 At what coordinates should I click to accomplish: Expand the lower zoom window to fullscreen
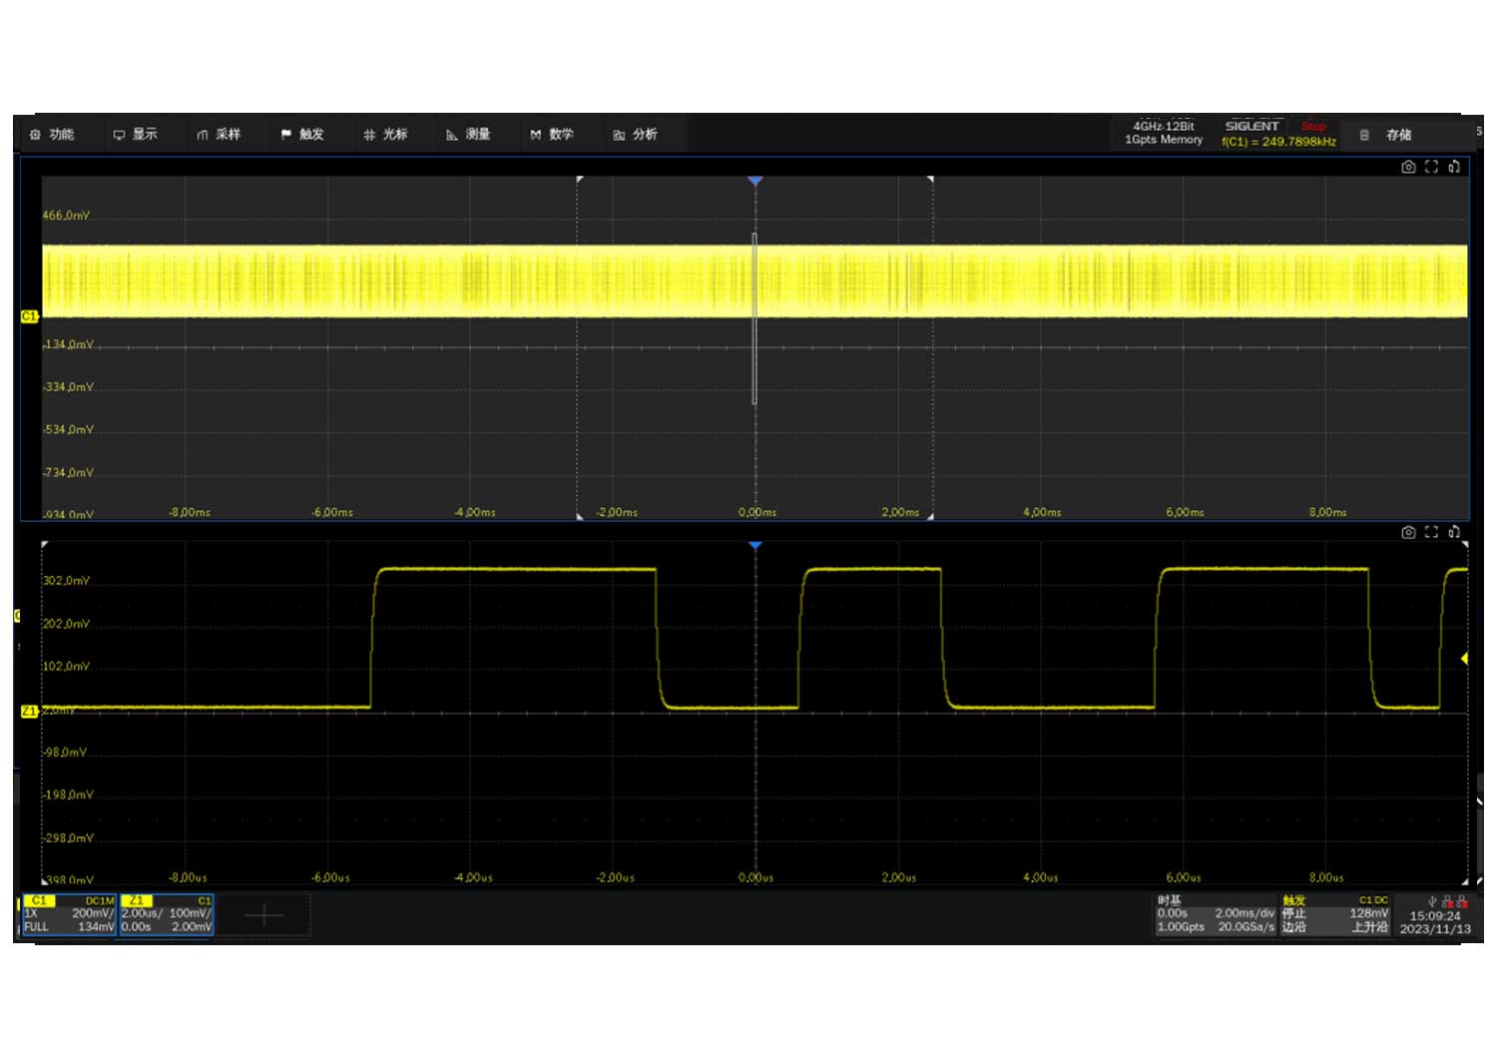pyautogui.click(x=1431, y=532)
